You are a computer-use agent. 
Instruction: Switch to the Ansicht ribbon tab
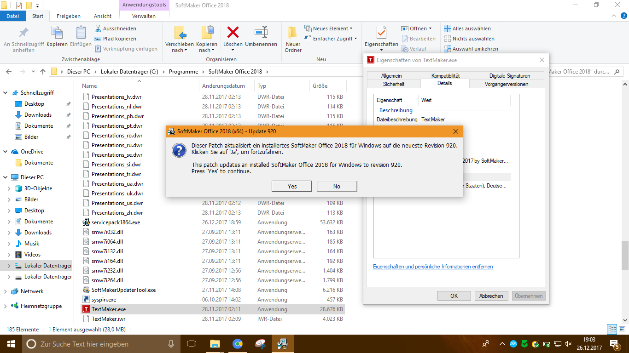pos(103,16)
